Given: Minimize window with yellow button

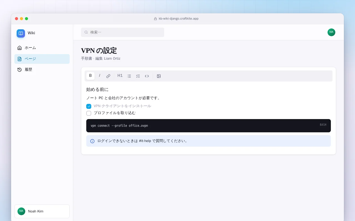Looking at the screenshot, I should click(x=22, y=19).
